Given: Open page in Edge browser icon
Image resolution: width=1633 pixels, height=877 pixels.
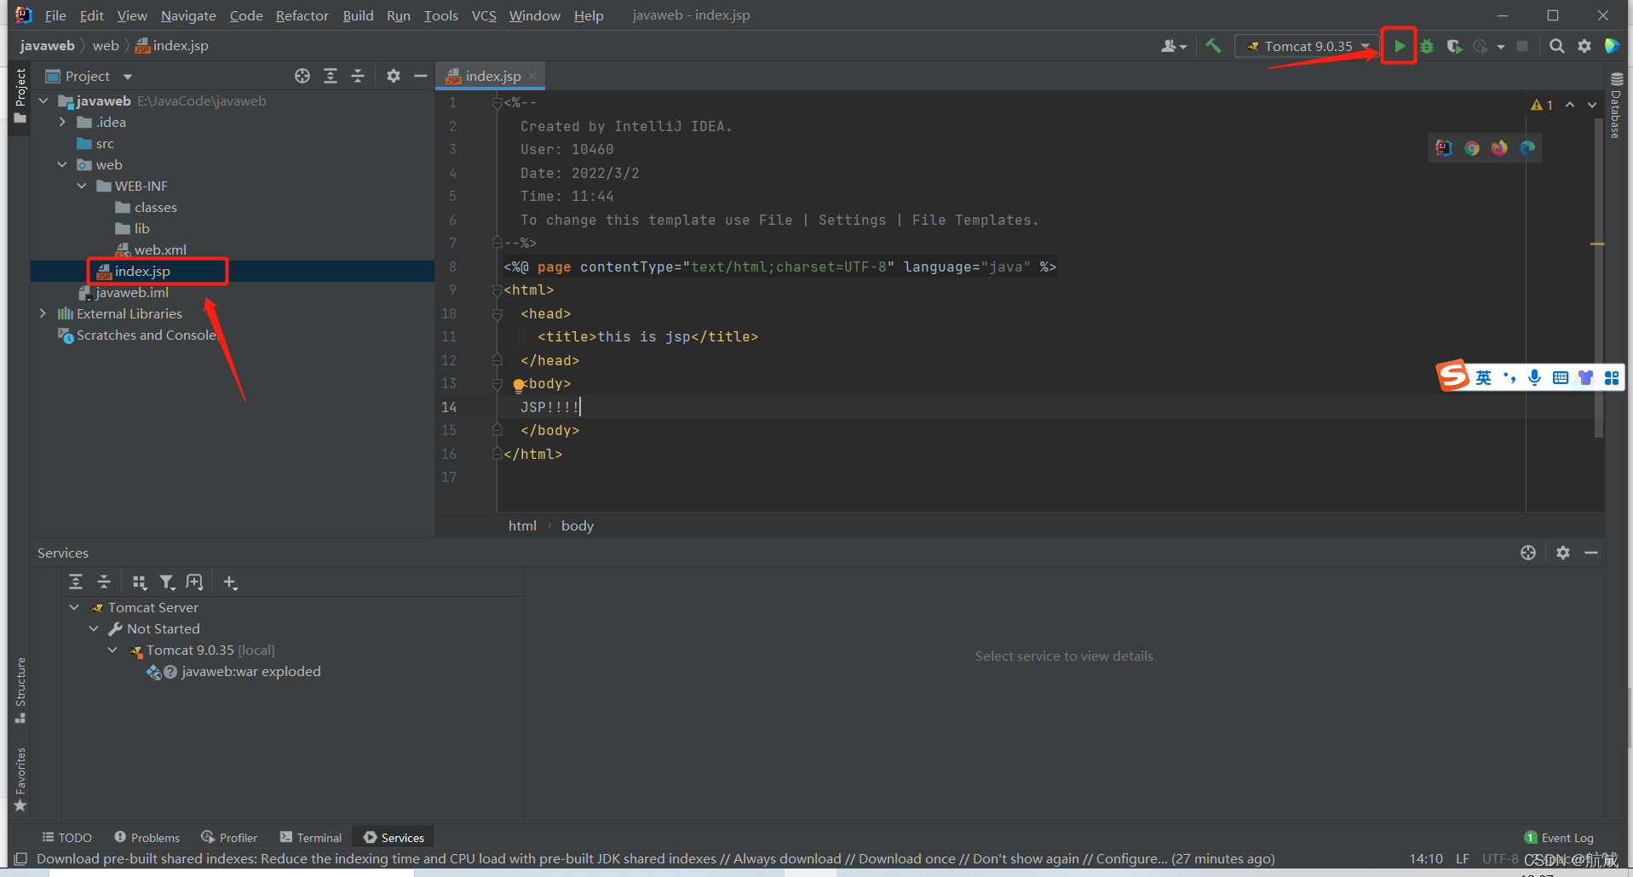Looking at the screenshot, I should [1527, 148].
